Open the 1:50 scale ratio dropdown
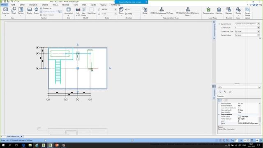This screenshot has height=148, width=263. (115, 14)
